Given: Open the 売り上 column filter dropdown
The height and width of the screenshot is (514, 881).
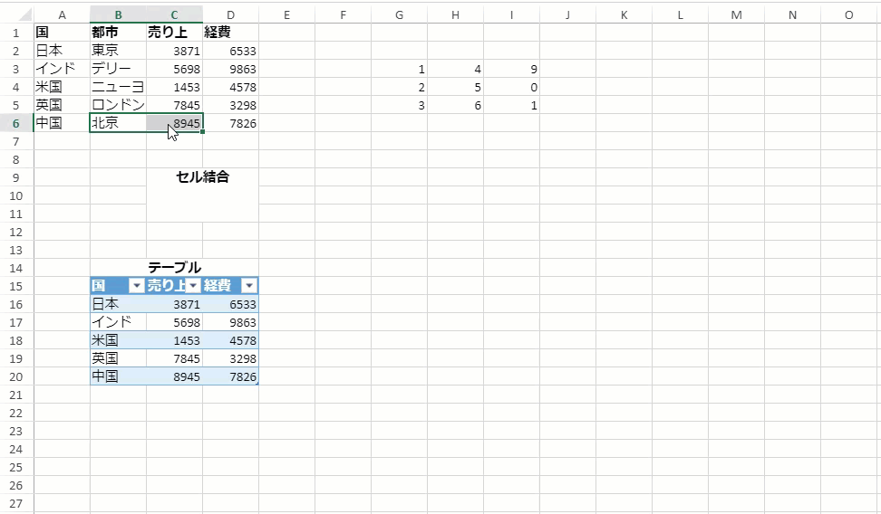Looking at the screenshot, I should click(192, 286).
